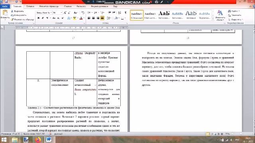
Task: Switch to Вставка ribbon tab
Action: coord(30,6)
